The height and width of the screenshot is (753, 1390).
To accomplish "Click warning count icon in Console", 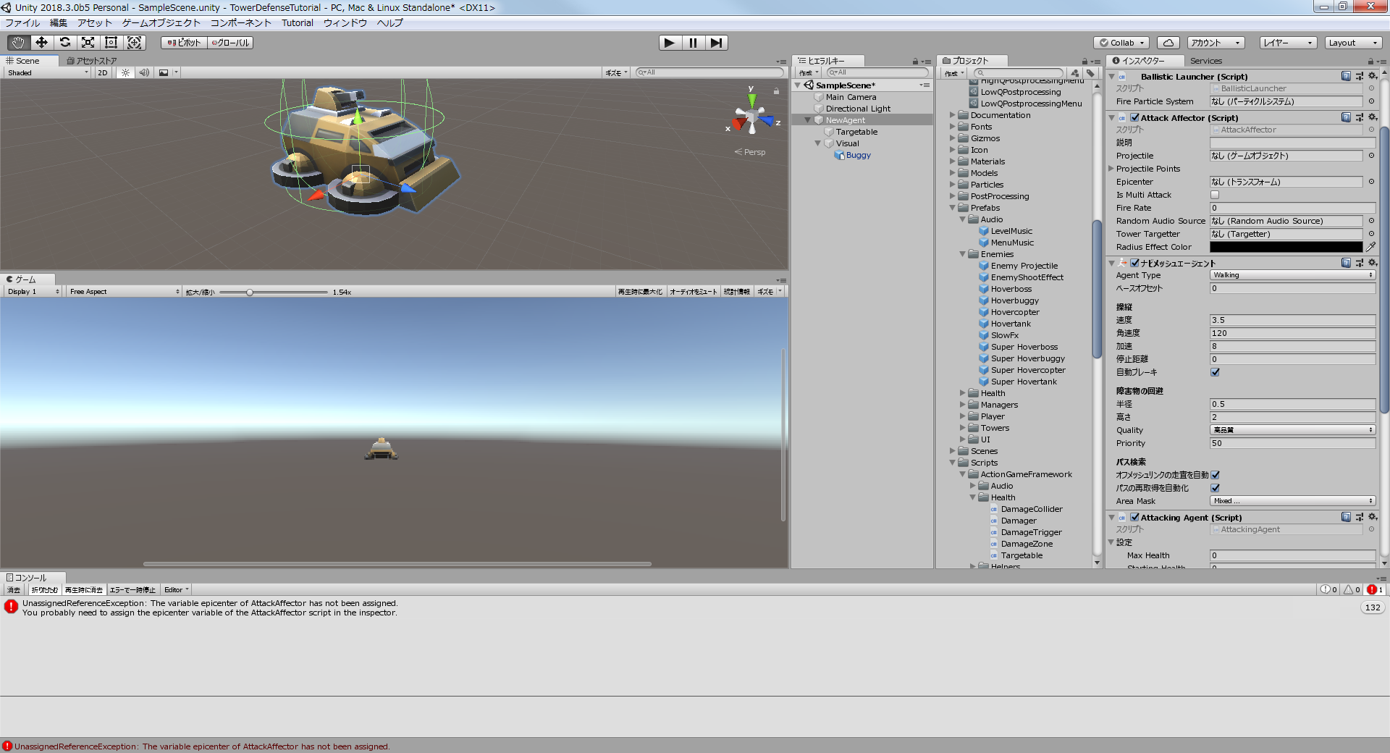I will pyautogui.click(x=1352, y=589).
